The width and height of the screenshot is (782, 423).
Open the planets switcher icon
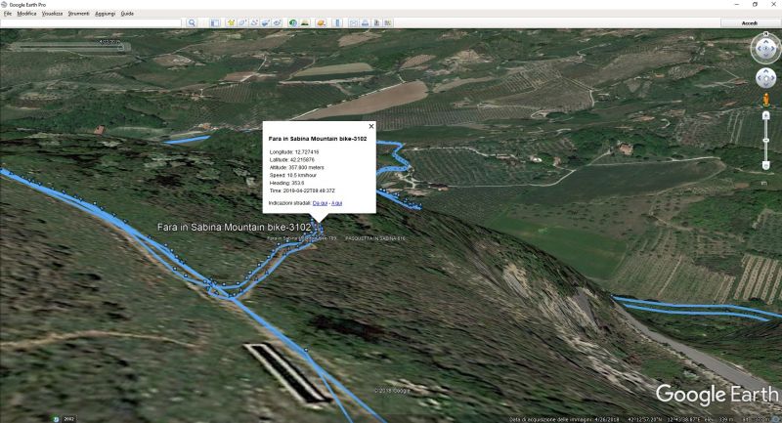point(322,22)
